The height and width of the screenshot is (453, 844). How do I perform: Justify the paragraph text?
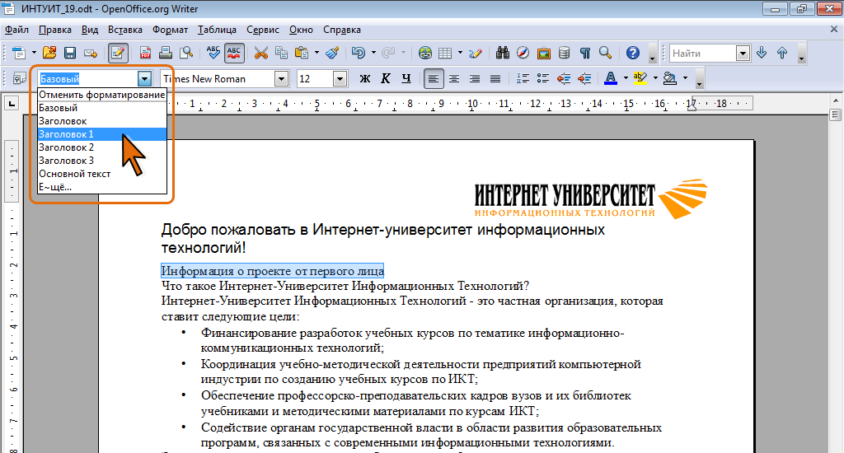point(495,78)
